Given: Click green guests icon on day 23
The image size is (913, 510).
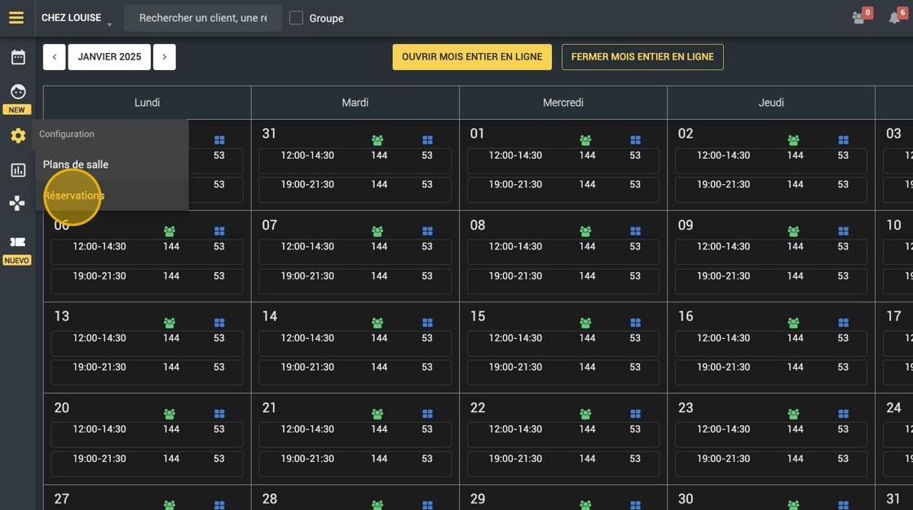Looking at the screenshot, I should tap(793, 414).
